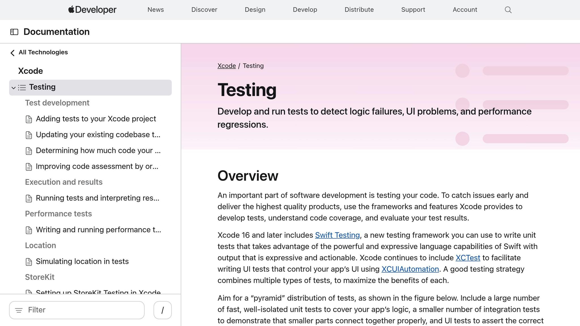Click the slash shortcut button beside Filter
The image size is (580, 326).
coord(163,310)
